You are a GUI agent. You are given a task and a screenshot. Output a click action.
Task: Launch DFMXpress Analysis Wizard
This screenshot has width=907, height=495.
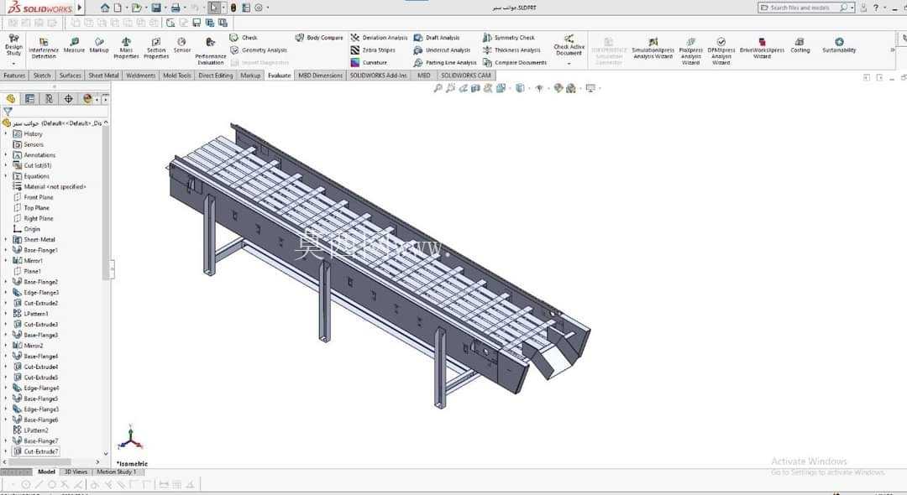click(721, 51)
